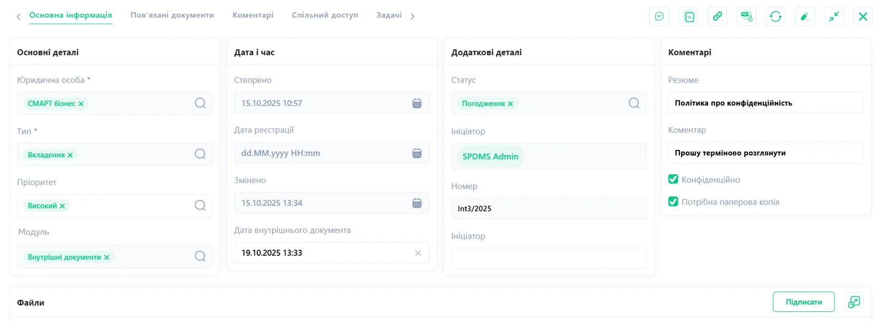
Task: Open the comment bubble icon in toolbar
Action: pyautogui.click(x=659, y=17)
